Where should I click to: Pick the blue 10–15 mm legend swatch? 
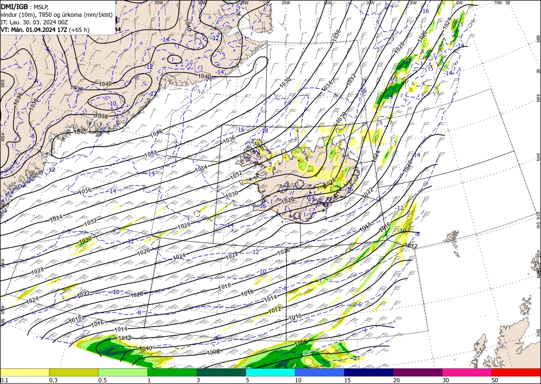click(x=320, y=372)
